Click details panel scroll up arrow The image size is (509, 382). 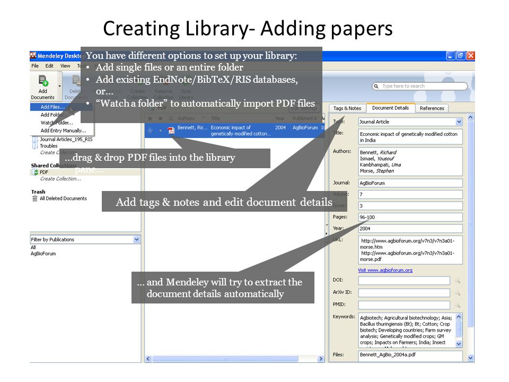470,117
